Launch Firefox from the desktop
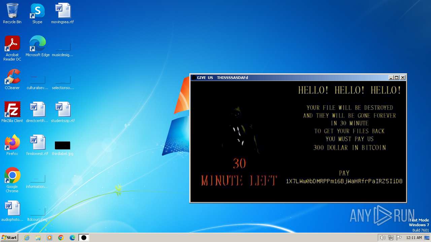 pos(12,145)
